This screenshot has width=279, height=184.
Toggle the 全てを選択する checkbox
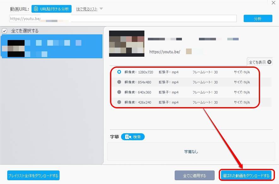tap(4, 31)
